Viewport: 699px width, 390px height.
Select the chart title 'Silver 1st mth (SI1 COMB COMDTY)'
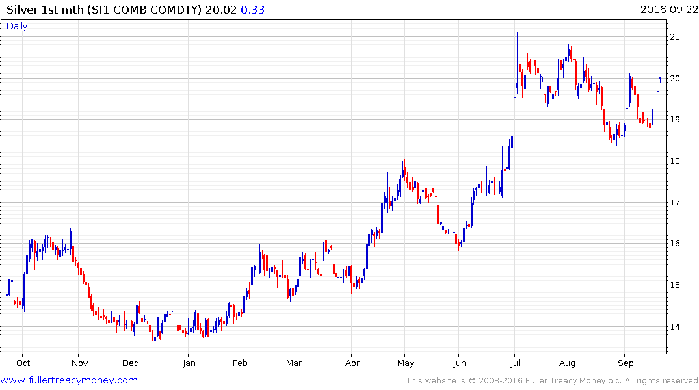[x=104, y=10]
